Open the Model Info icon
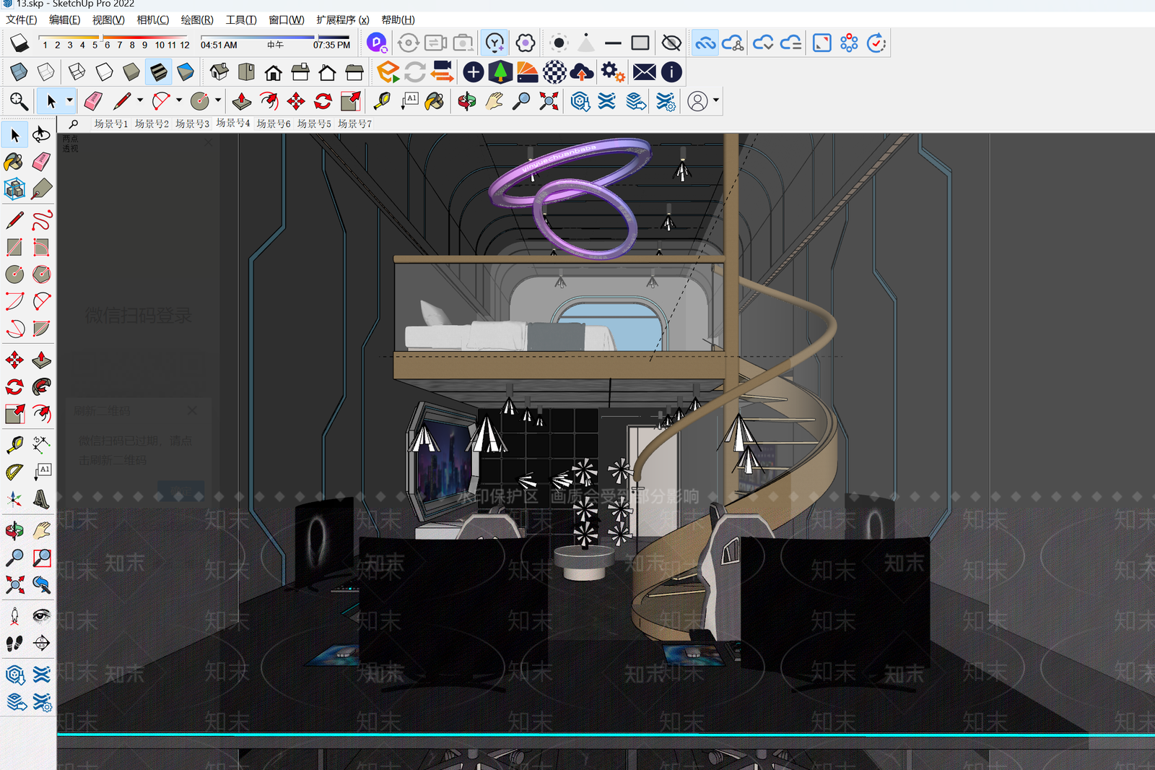The height and width of the screenshot is (770, 1155). [x=671, y=72]
